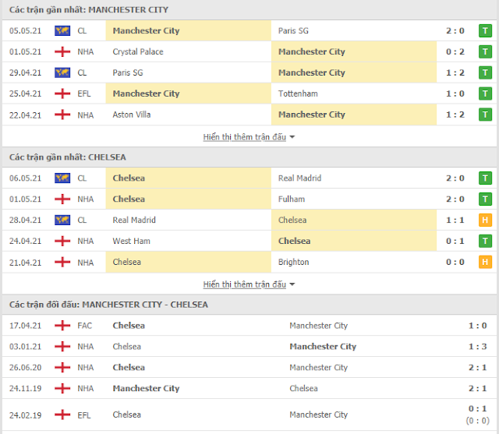Click the green T badge for West Ham vs Chelsea
499x434 pixels.
pos(485,241)
